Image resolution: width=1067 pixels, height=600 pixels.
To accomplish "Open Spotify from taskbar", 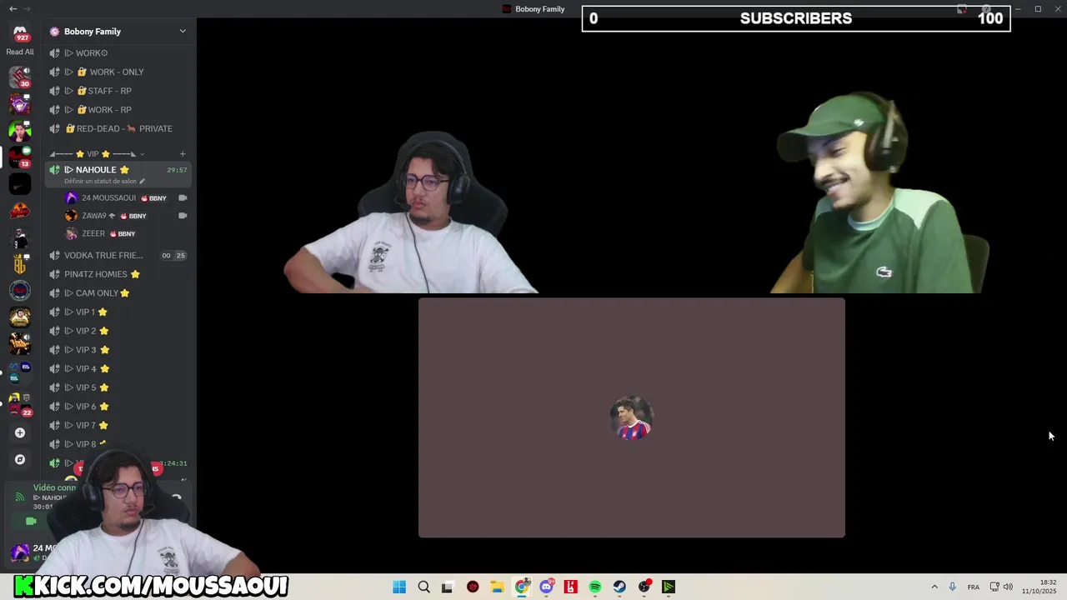I will [595, 587].
